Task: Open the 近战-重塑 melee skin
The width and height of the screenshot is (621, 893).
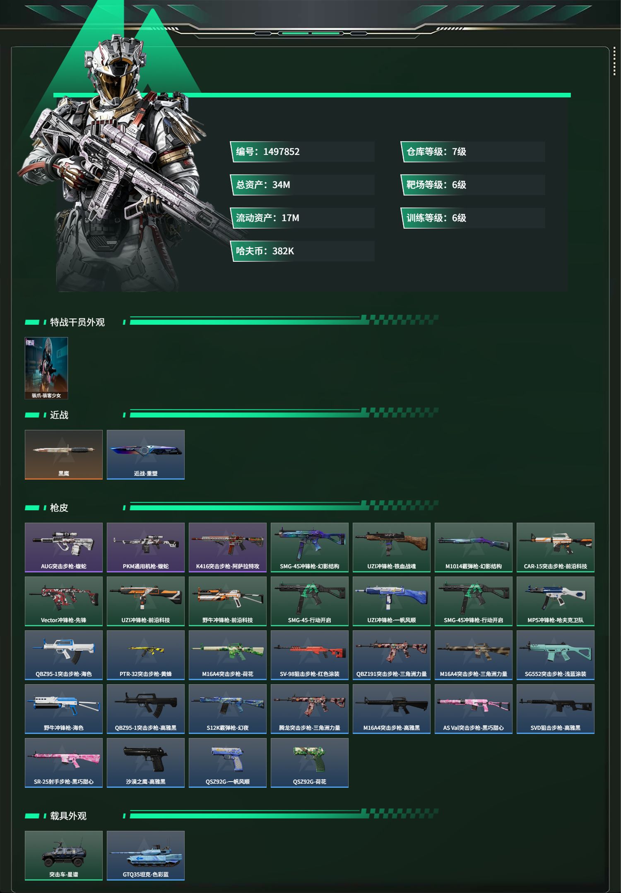Action: click(146, 454)
